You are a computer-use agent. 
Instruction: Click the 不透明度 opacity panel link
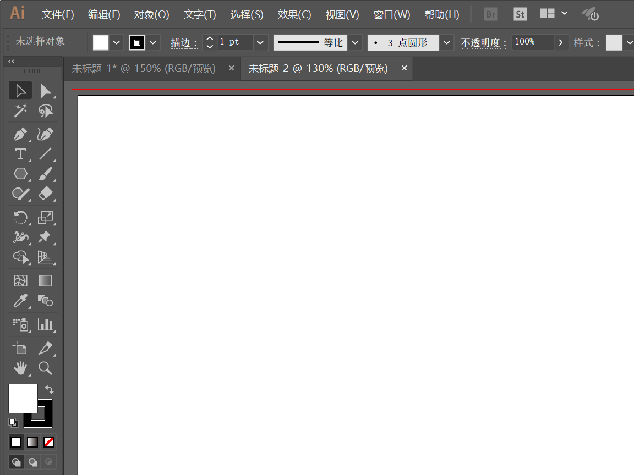click(x=484, y=42)
